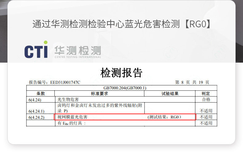Click the 有 Ethr 的灯具 text
Viewport: 243px width, 159px height.
pos(71,123)
